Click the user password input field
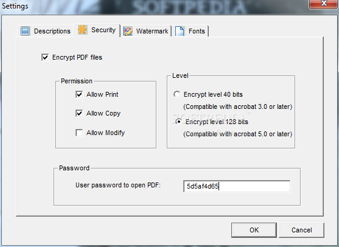This screenshot has width=339, height=247. coord(237,186)
